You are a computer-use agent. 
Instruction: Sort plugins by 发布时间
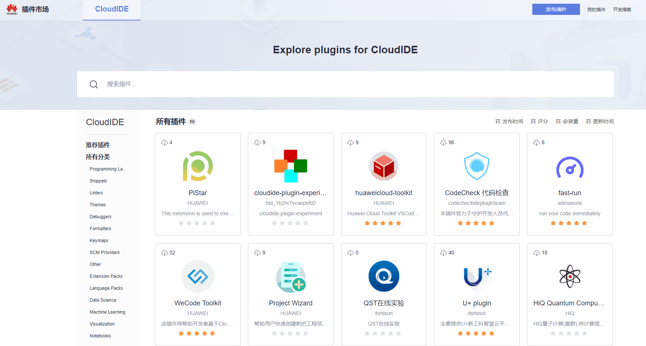click(509, 121)
